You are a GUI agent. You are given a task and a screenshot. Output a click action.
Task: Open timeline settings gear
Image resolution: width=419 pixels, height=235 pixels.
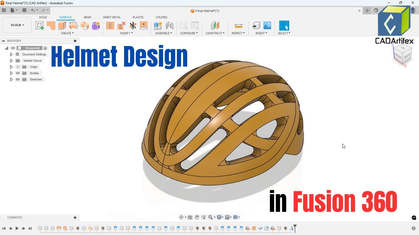(413, 228)
